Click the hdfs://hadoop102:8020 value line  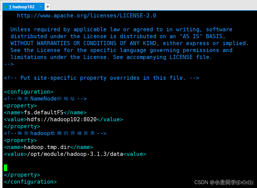[x=63, y=119]
